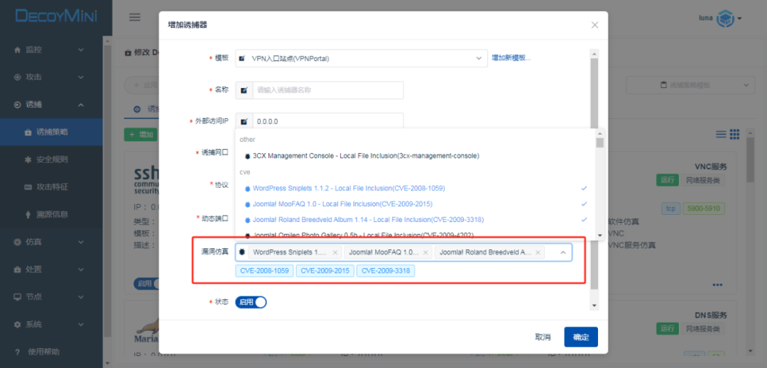Click the green 增加 button
This screenshot has width=767, height=368.
[141, 134]
